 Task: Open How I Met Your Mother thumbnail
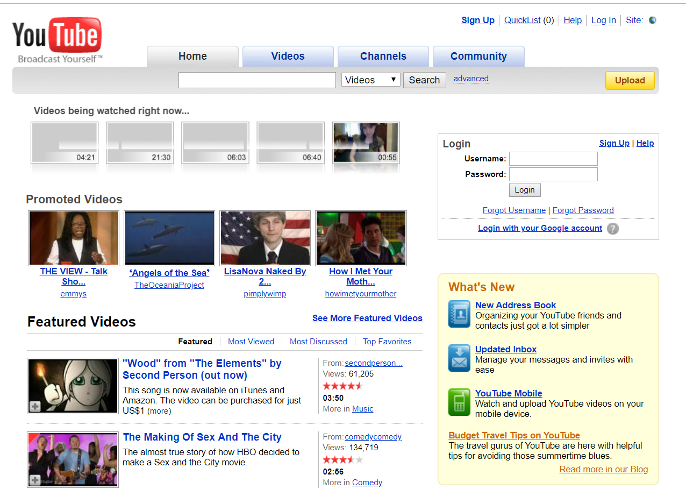[361, 238]
